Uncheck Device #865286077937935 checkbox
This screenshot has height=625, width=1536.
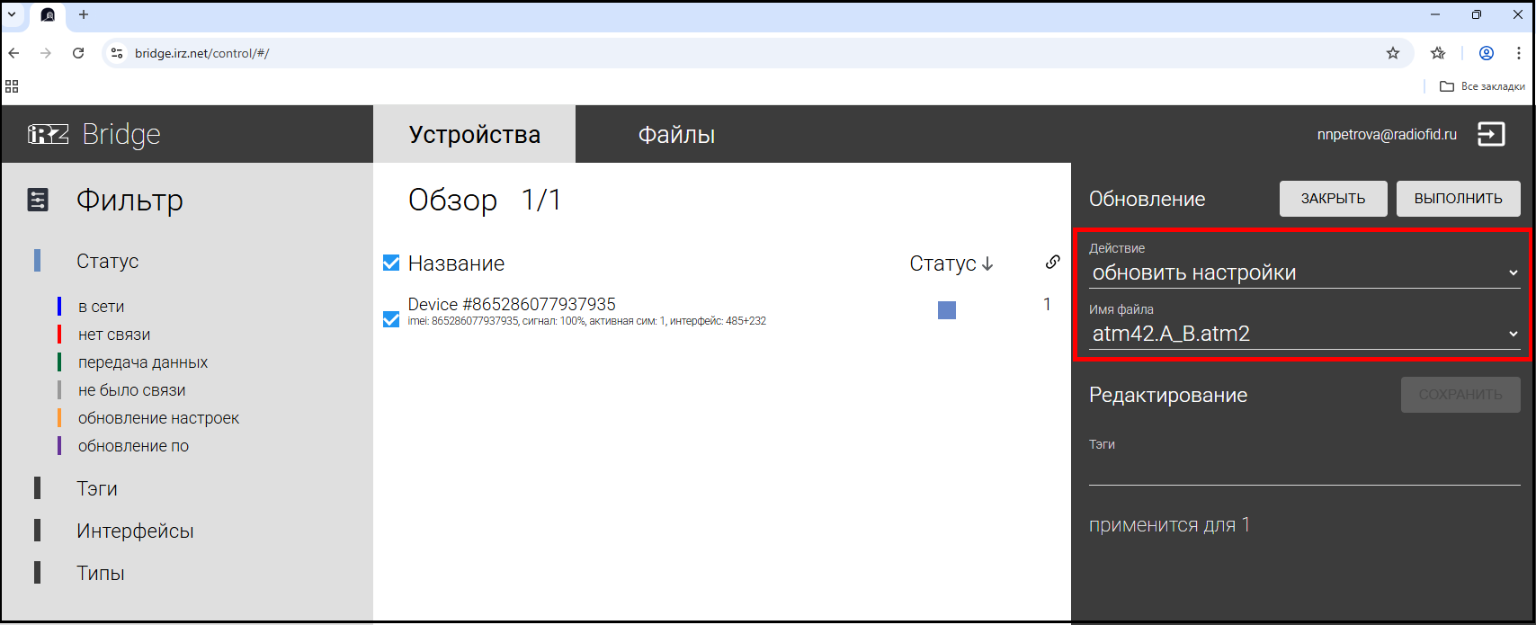point(391,319)
